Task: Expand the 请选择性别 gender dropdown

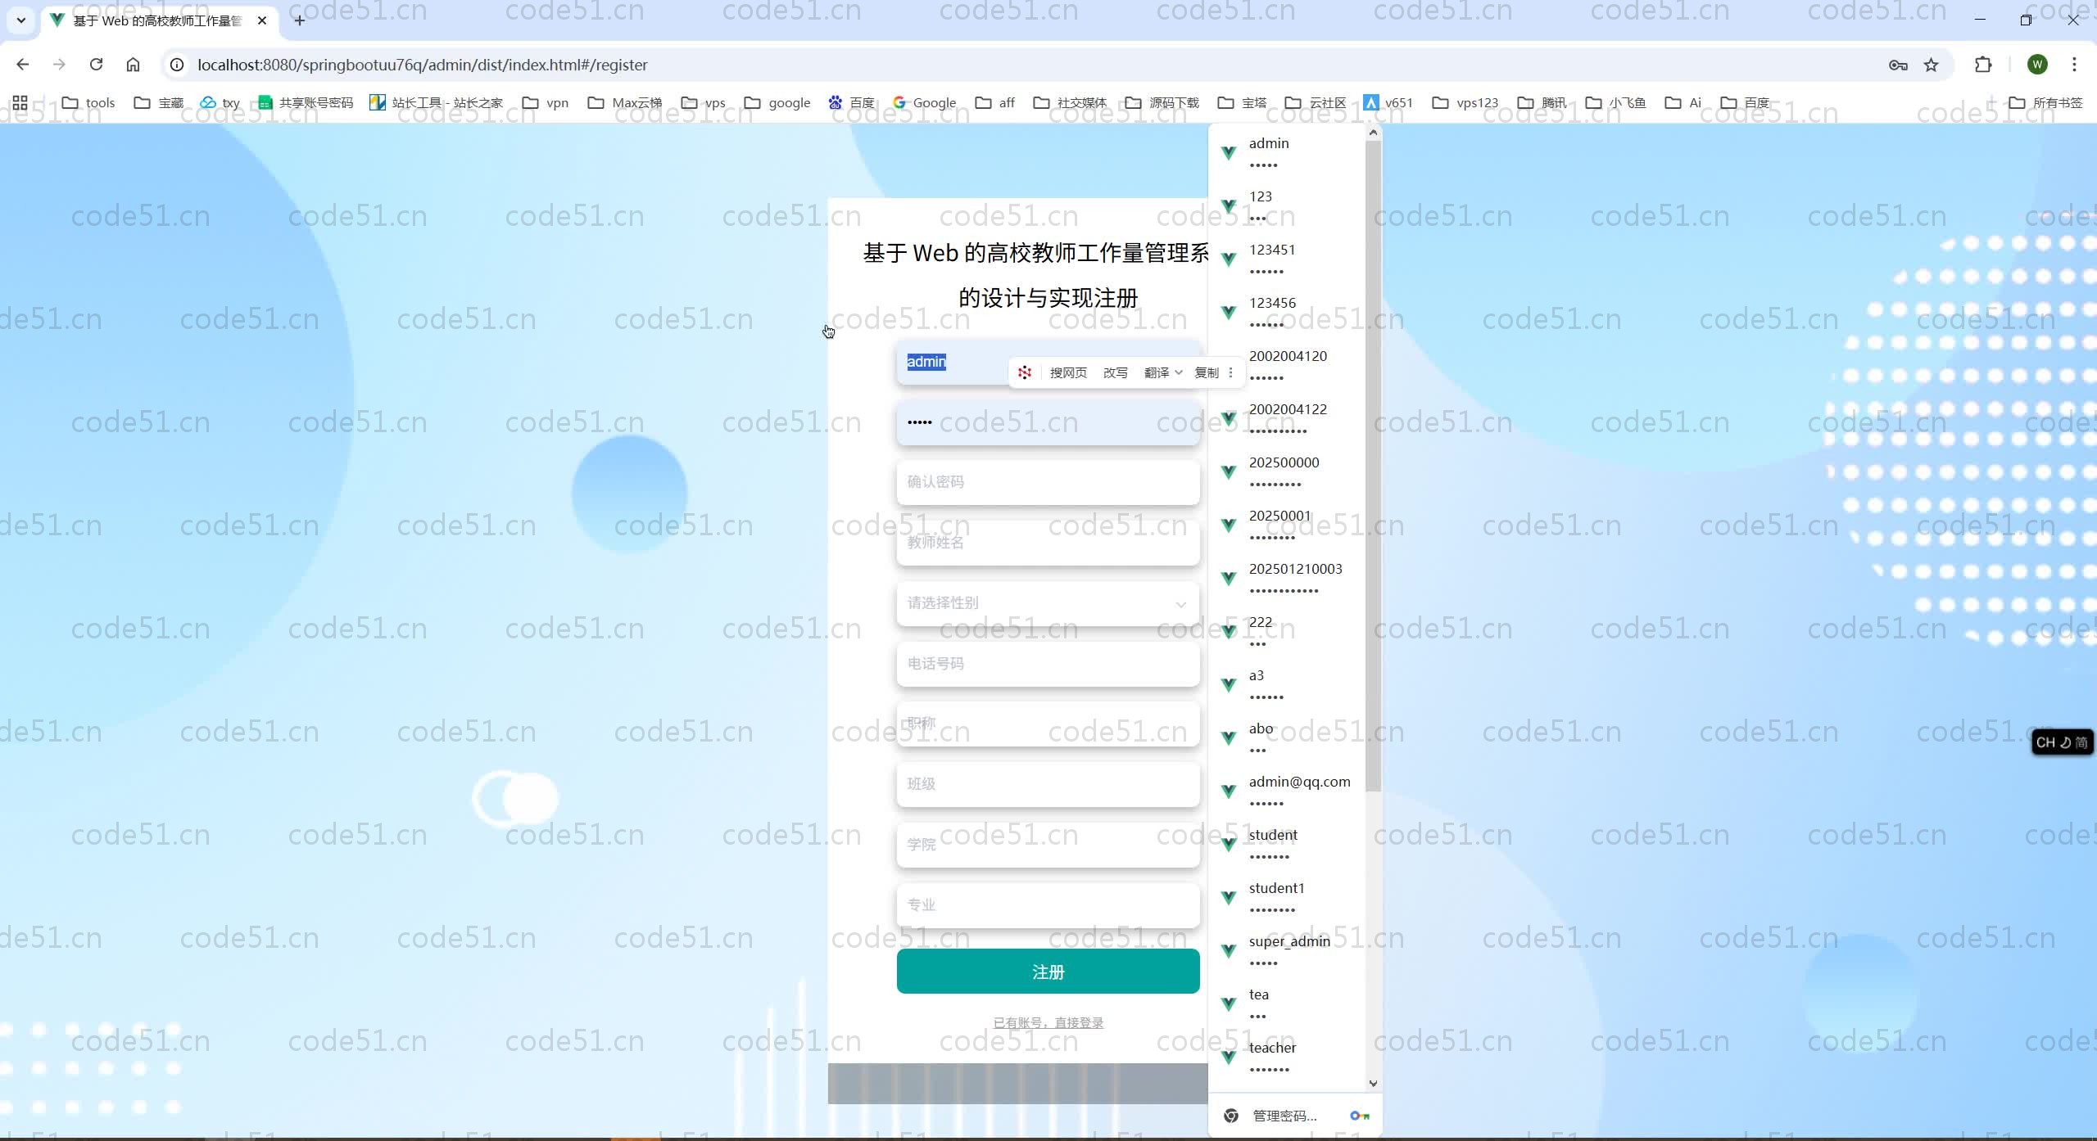Action: 1048,603
